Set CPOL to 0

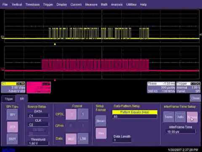coord(71,114)
